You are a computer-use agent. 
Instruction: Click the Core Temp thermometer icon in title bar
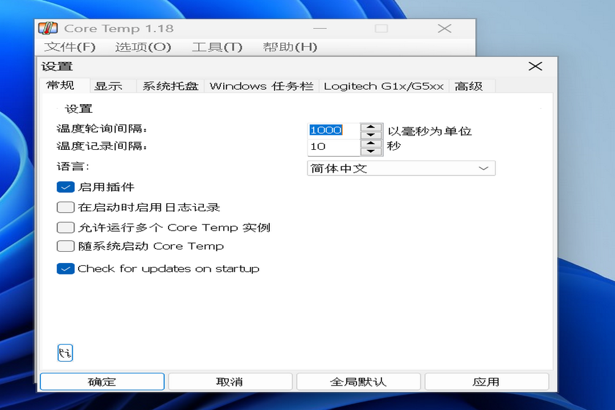(x=48, y=27)
